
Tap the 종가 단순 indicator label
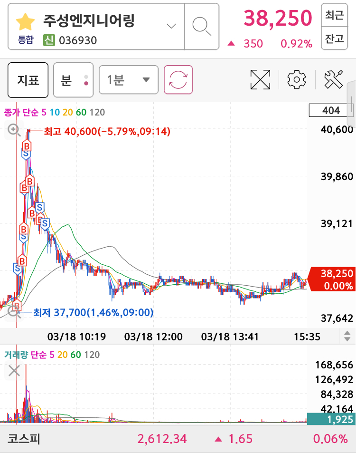tap(21, 112)
